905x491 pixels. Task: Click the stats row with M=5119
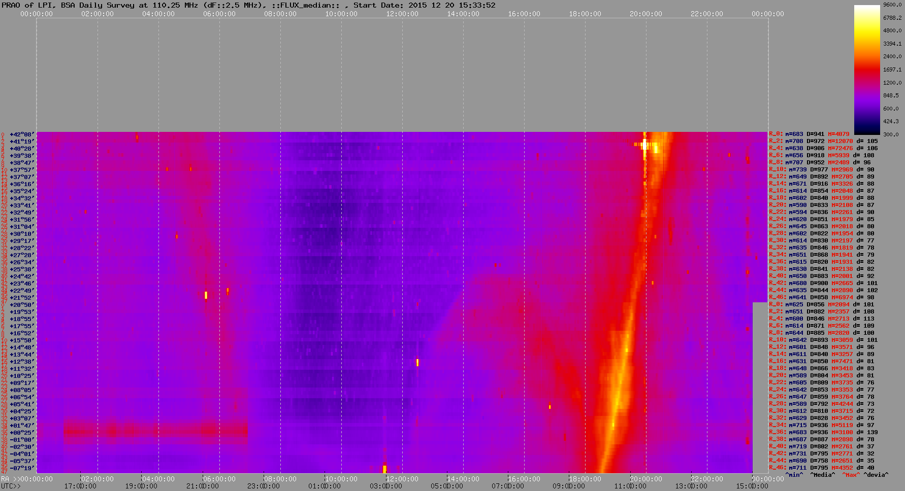822,426
